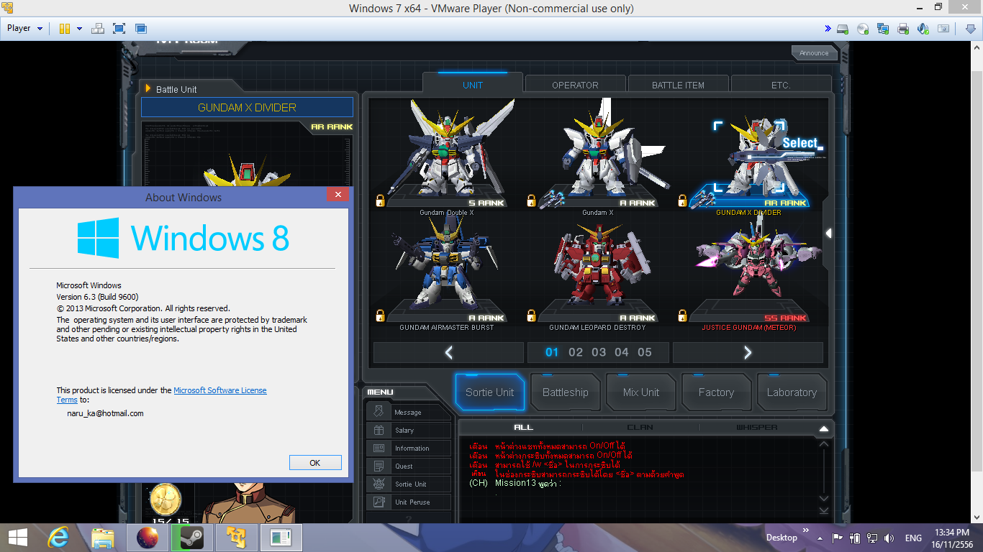Select the CLAN chat tab
The height and width of the screenshot is (552, 983).
[x=640, y=428]
